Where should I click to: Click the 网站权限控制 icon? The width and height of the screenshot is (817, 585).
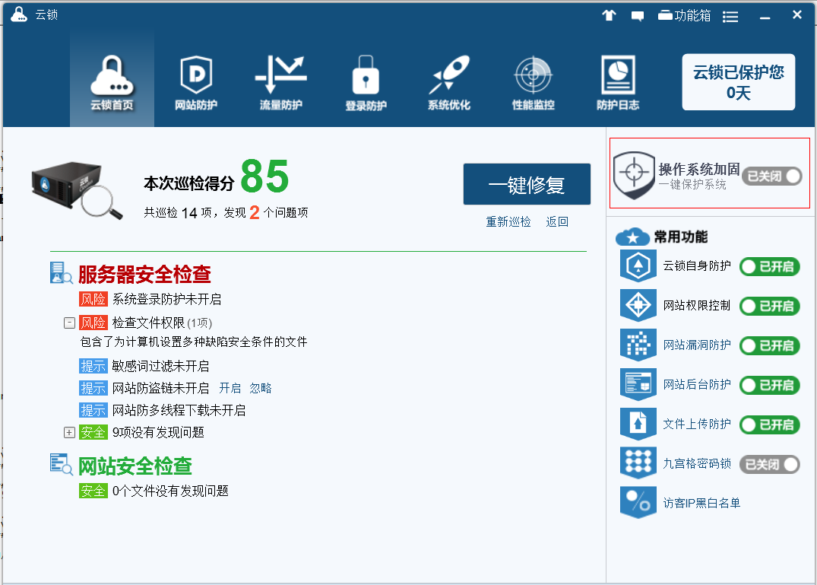tap(638, 306)
